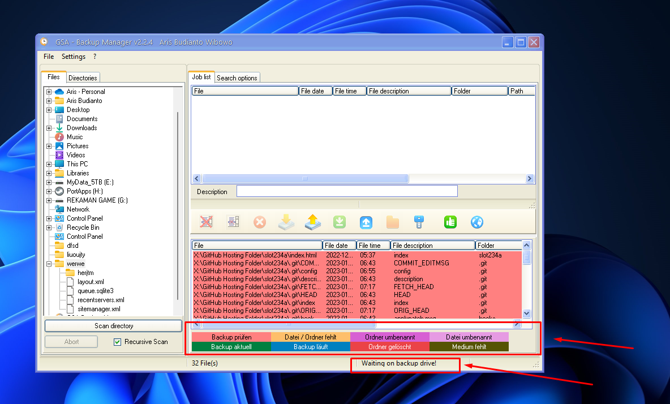The height and width of the screenshot is (404, 670).
Task: Select layout.xml in the tree
Action: coord(91,282)
